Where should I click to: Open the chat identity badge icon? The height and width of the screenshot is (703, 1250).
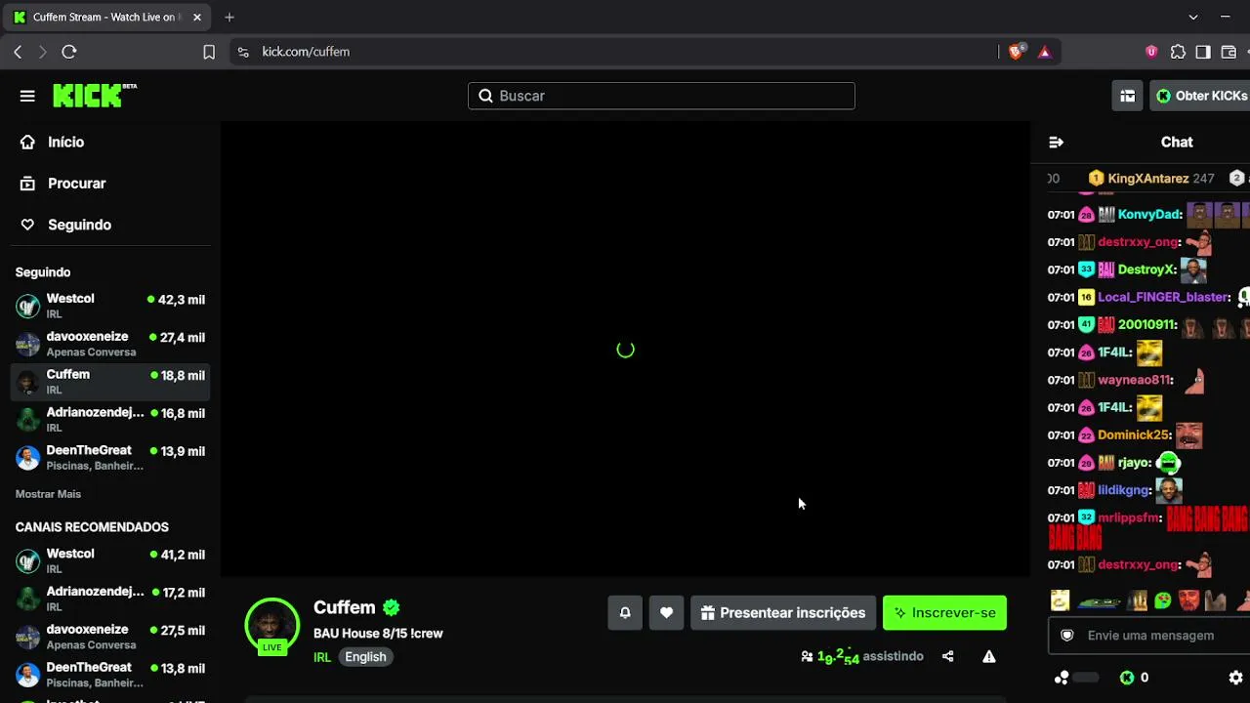point(1067,636)
